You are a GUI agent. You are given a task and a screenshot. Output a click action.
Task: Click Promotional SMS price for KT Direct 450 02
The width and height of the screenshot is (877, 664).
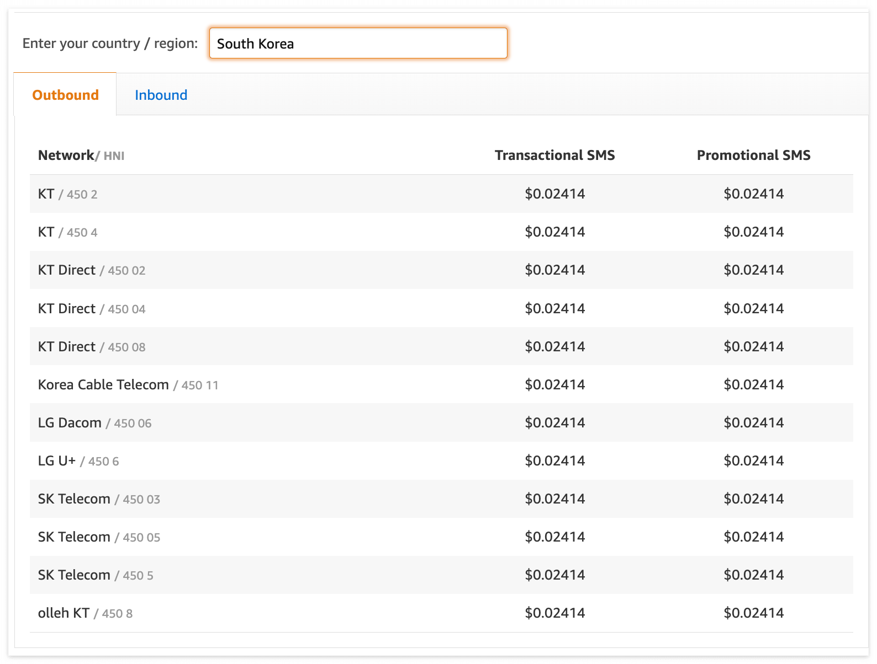tap(753, 270)
